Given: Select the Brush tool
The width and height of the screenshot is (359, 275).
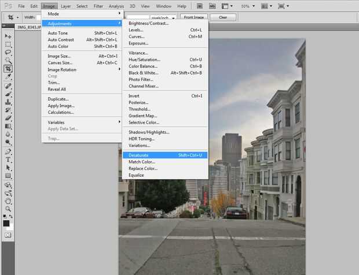Looking at the screenshot, I should coord(8,93).
